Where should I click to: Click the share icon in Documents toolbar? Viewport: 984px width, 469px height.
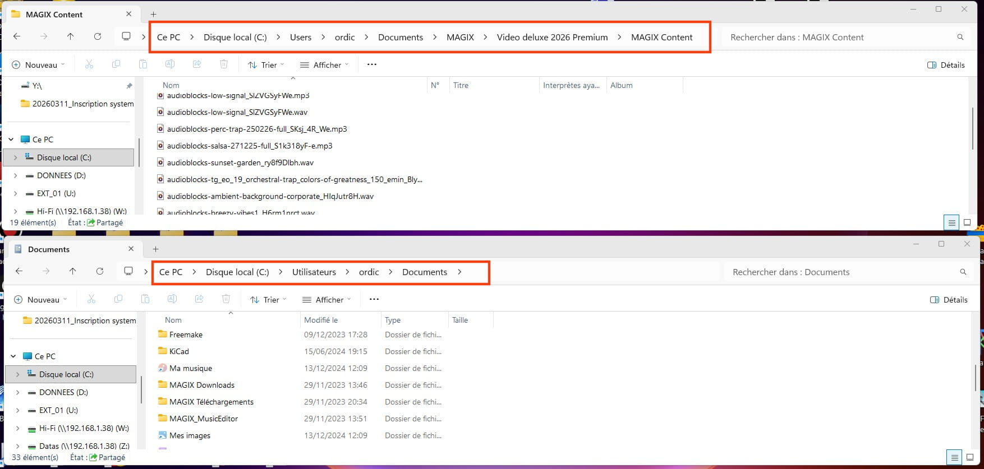[x=199, y=299]
